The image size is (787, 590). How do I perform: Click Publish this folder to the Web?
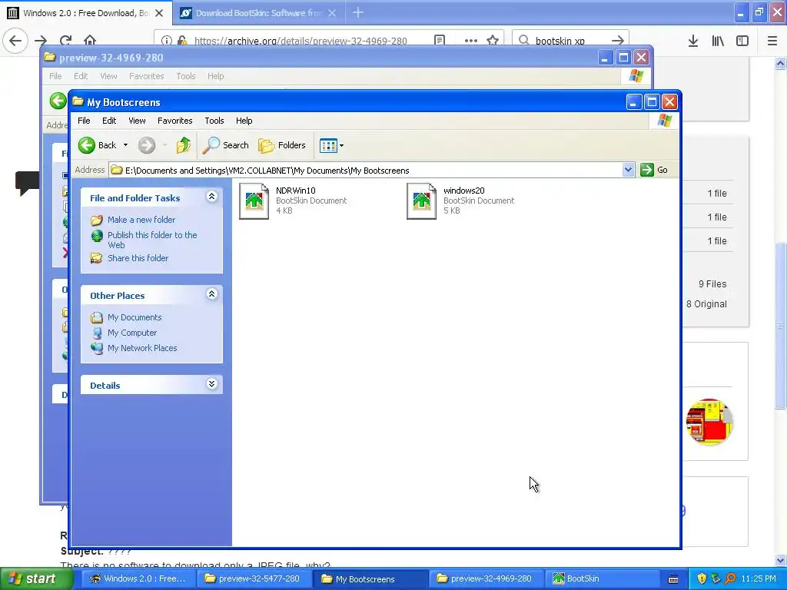pos(152,240)
